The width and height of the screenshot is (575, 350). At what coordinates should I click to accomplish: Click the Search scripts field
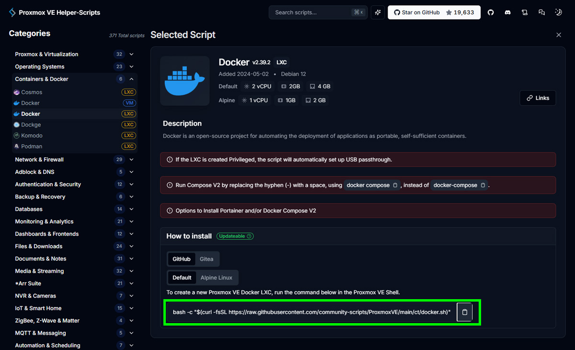click(318, 12)
